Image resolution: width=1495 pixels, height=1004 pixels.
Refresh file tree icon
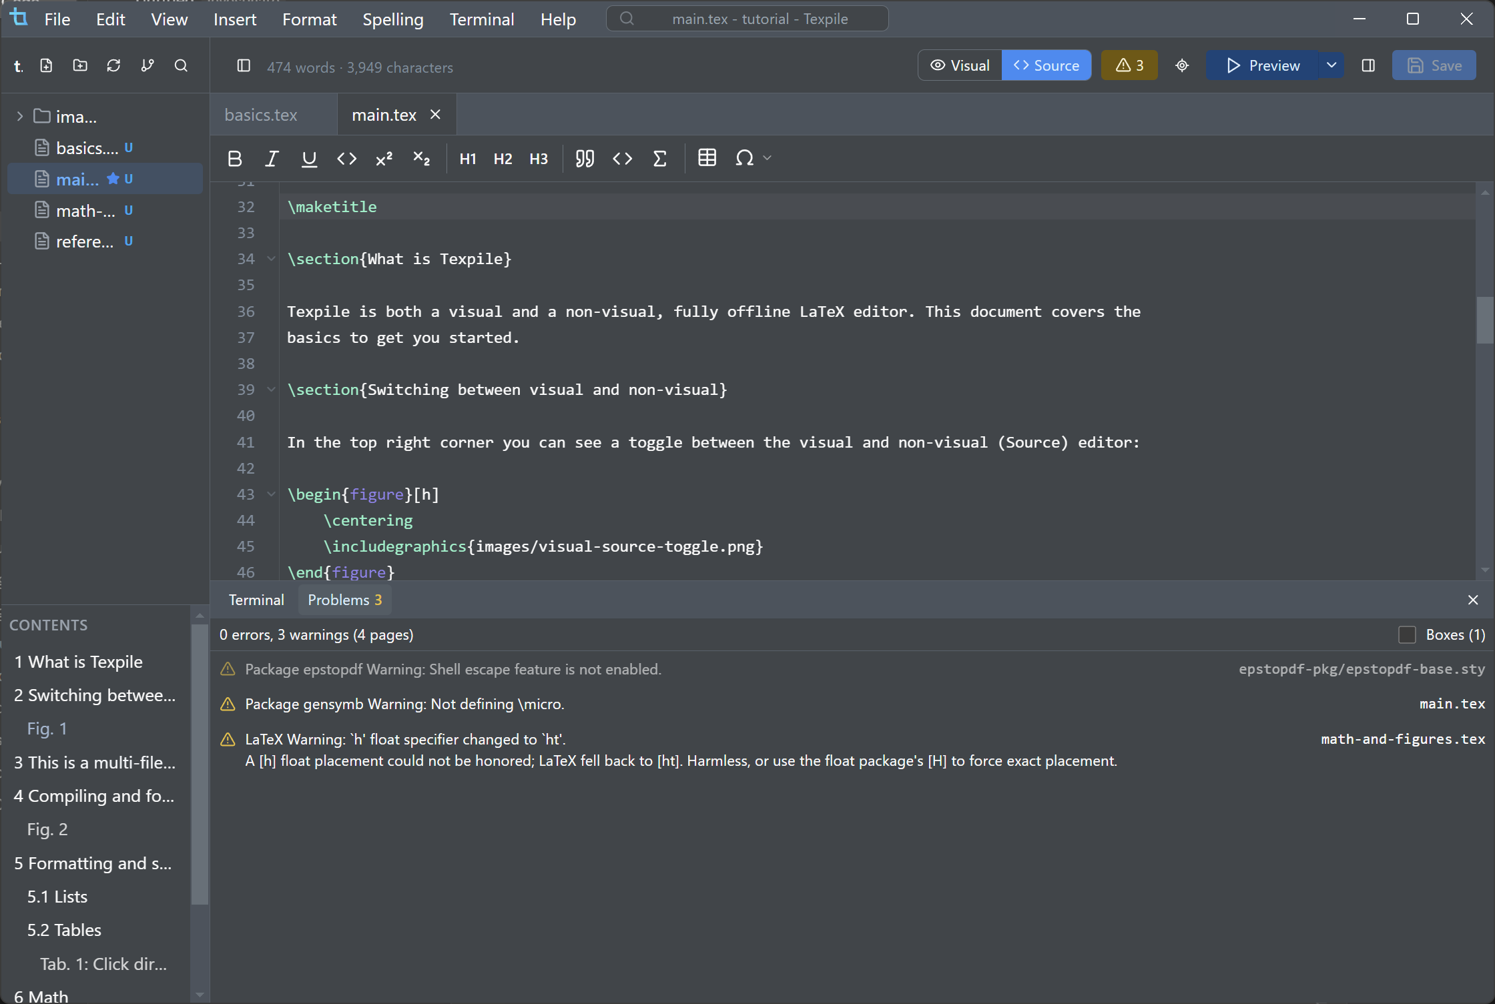point(113,65)
